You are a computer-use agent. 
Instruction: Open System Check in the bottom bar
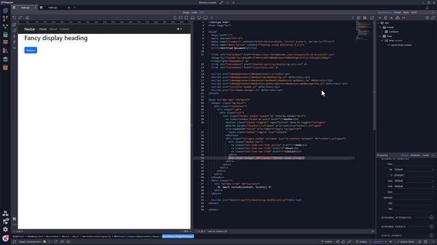[x=406, y=242]
